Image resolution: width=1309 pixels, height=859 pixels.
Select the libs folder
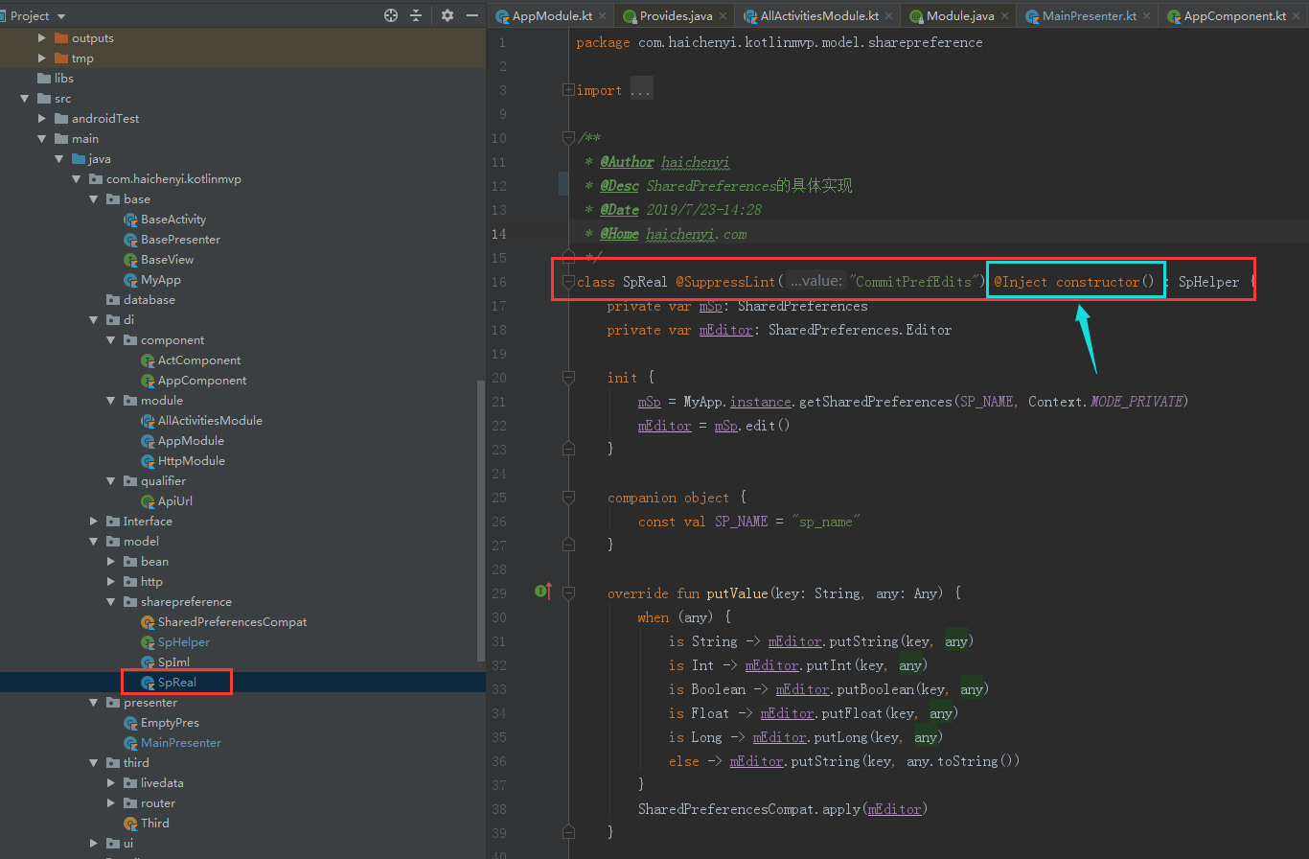coord(55,79)
